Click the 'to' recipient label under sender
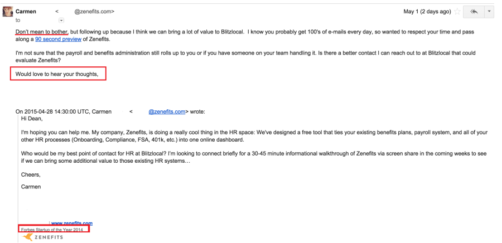 pyautogui.click(x=18, y=20)
